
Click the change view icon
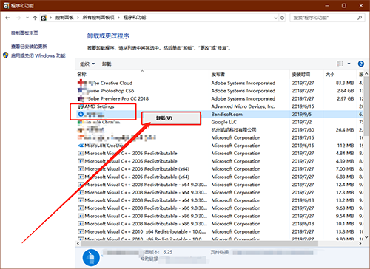point(340,64)
